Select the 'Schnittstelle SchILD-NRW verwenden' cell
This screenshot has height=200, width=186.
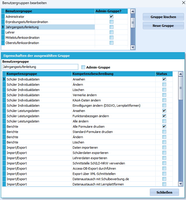114,163
